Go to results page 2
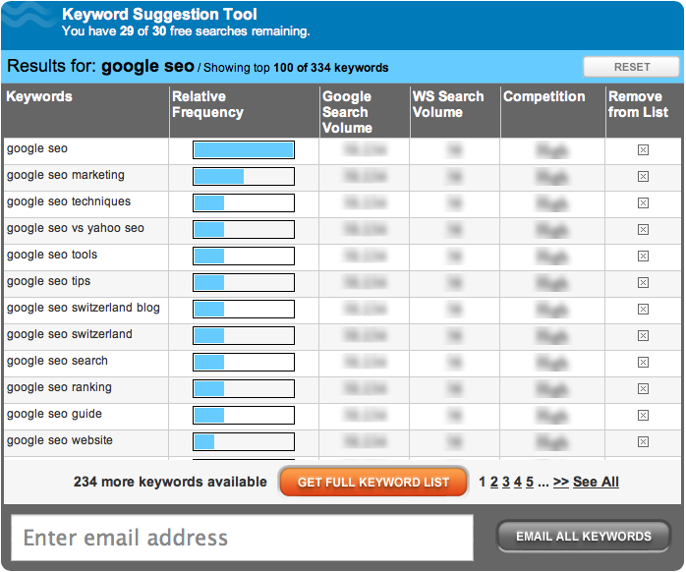This screenshot has width=686, height=572. tap(494, 482)
